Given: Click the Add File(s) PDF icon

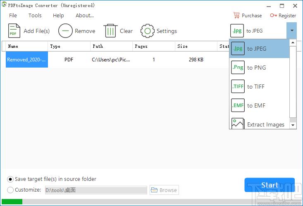Looking at the screenshot, I should (x=14, y=31).
